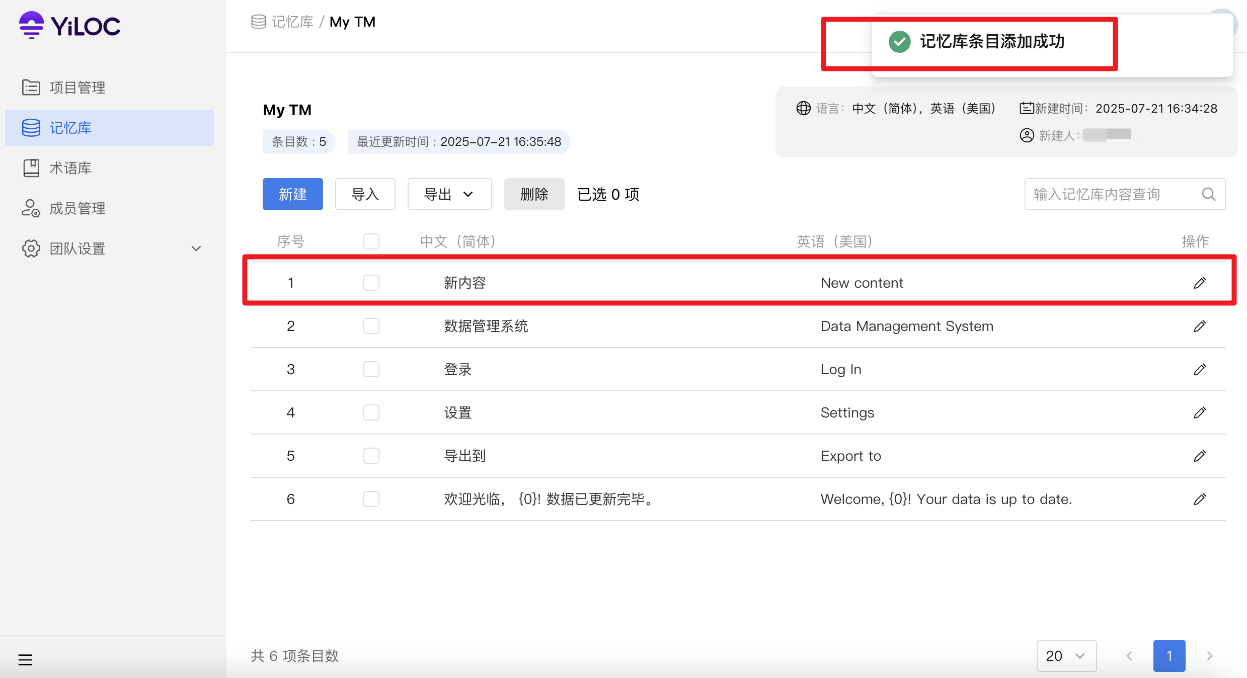
Task: Click page 1 pagination button
Action: click(1170, 656)
